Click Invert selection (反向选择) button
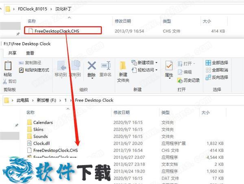 [x=217, y=77]
